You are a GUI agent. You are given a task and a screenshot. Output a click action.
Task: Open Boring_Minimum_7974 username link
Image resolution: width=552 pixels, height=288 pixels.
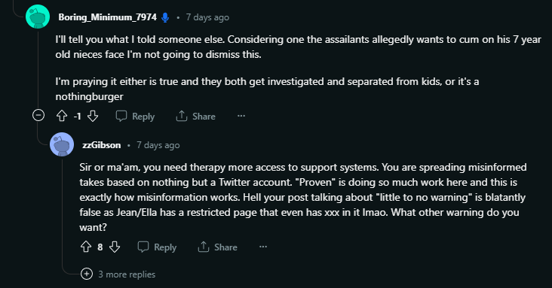107,17
